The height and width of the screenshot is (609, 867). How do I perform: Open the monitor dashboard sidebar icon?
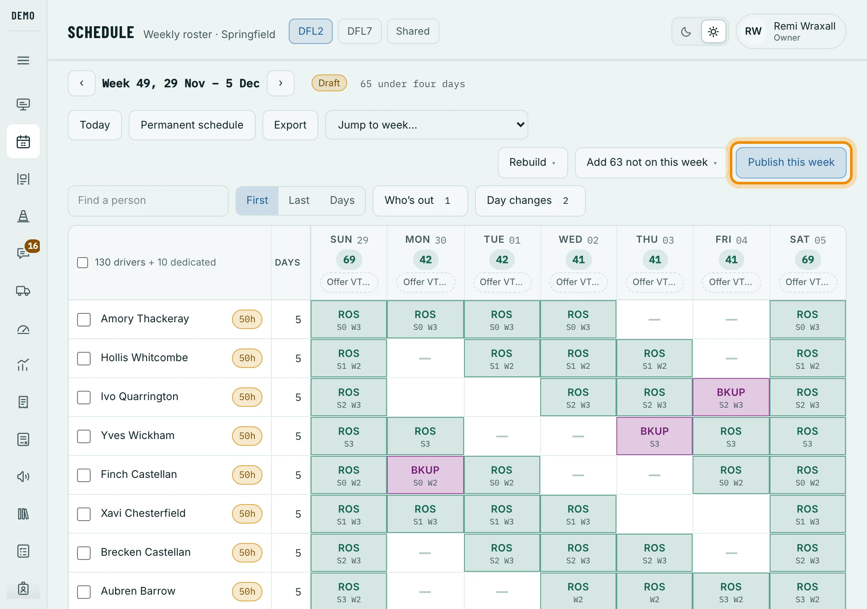pos(23,104)
